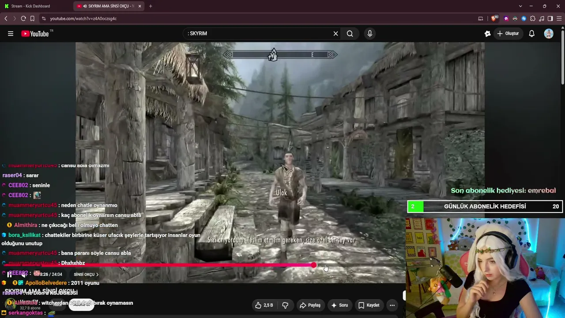Reload the YouTube page
This screenshot has width=565, height=318.
point(23,19)
